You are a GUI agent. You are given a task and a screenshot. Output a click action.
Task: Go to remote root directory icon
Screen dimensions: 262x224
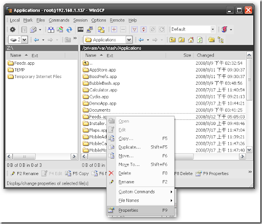point(182,40)
